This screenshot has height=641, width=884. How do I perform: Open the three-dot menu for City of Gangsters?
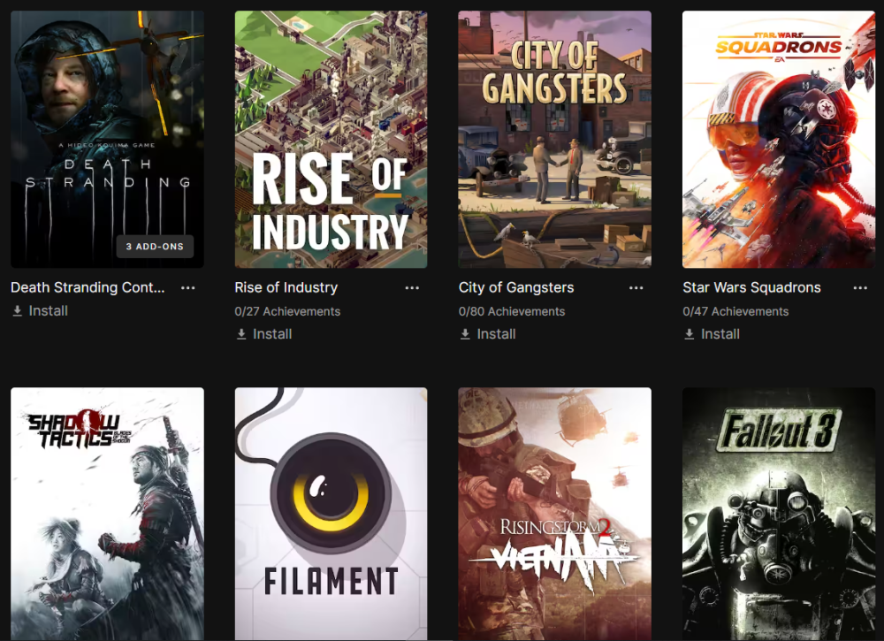click(x=636, y=287)
